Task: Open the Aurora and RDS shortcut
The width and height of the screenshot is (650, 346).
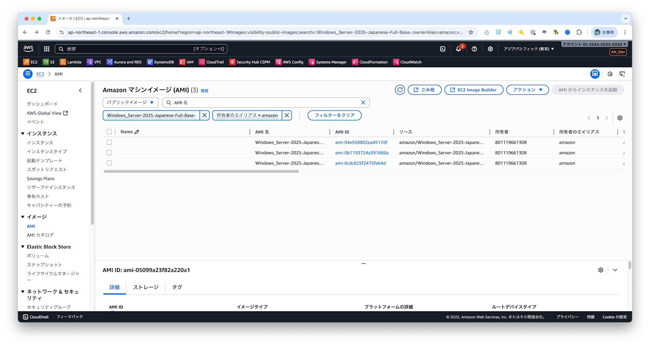Action: click(124, 62)
